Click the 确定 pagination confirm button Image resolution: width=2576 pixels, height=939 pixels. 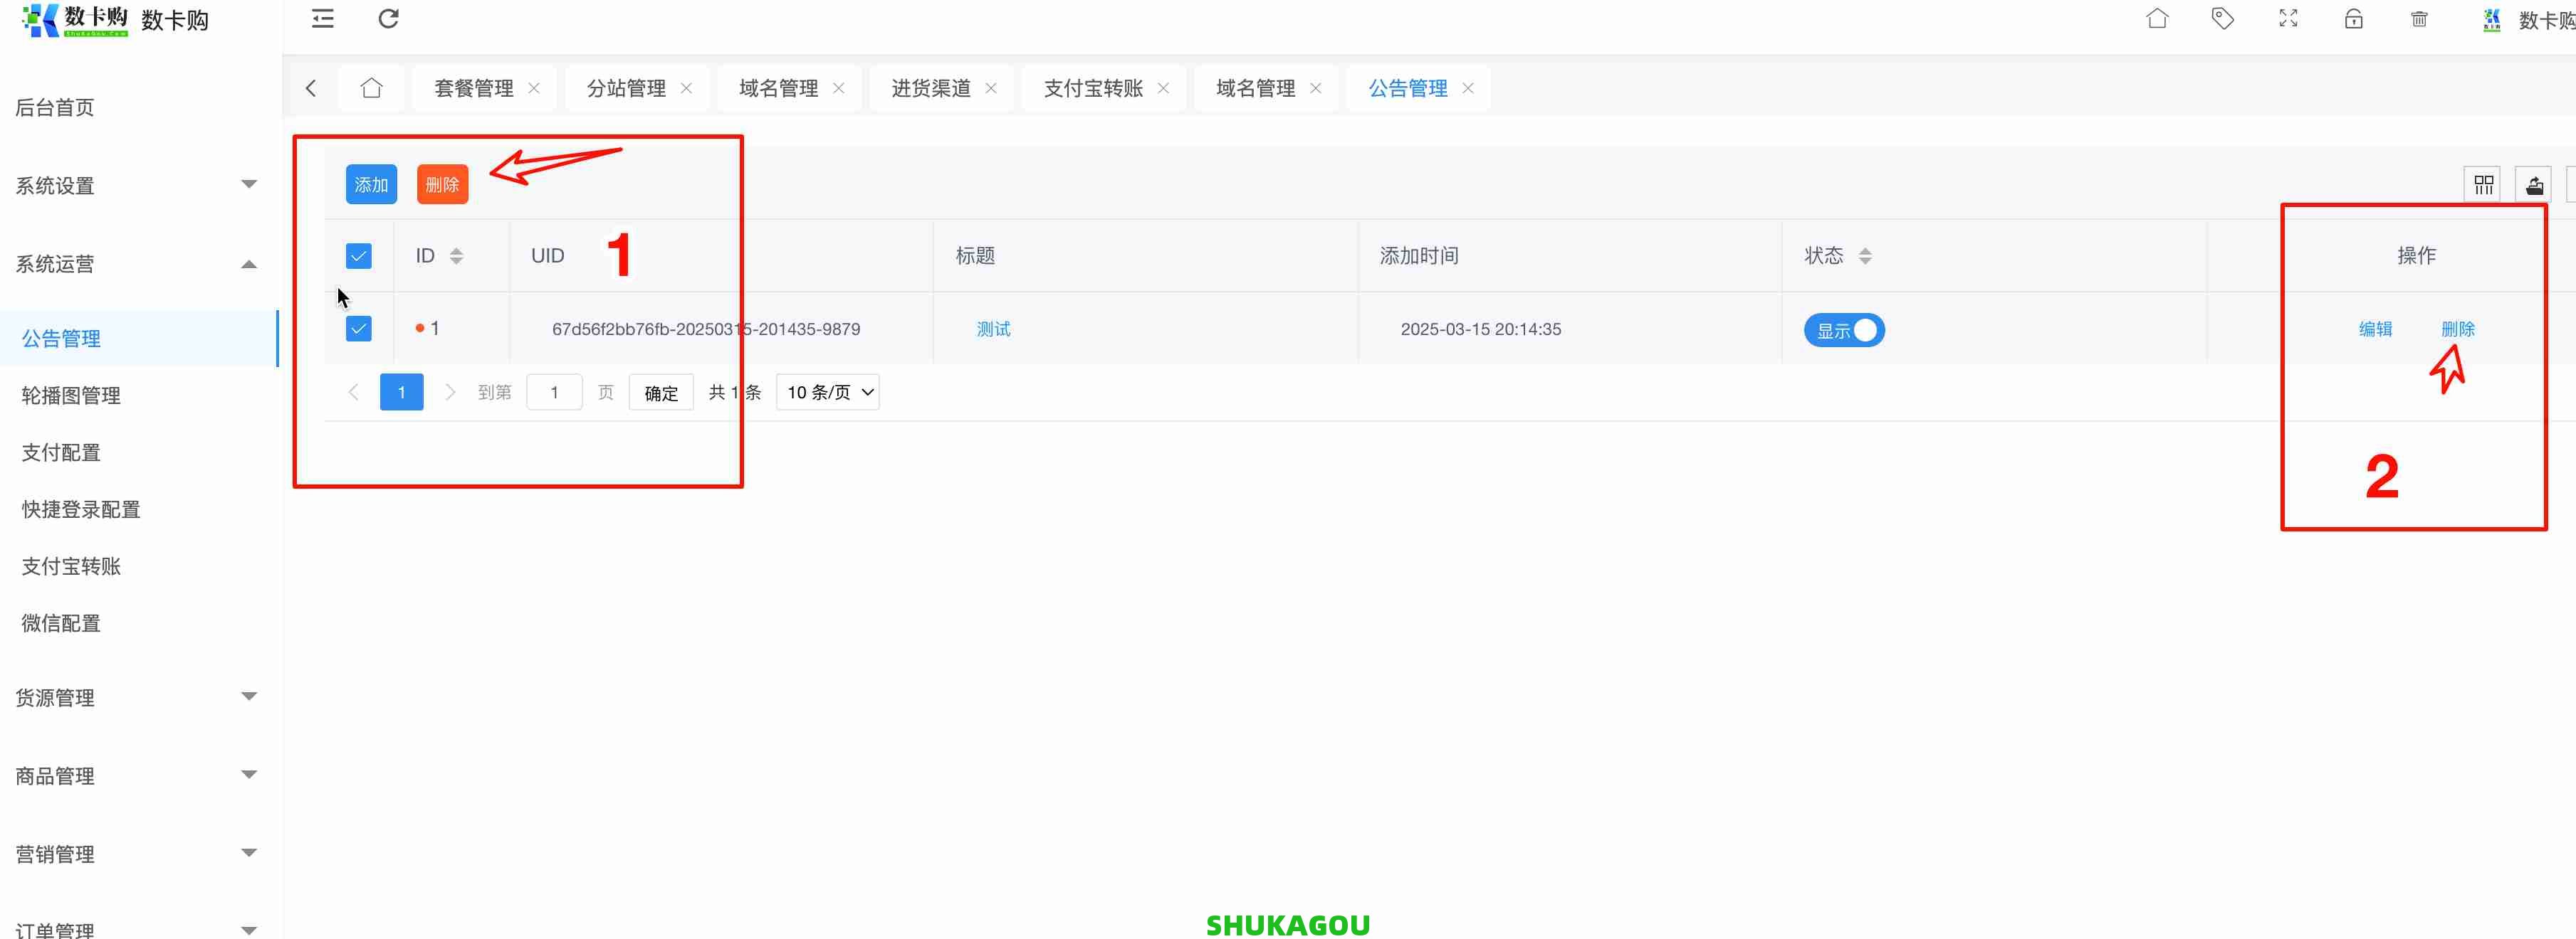[660, 391]
